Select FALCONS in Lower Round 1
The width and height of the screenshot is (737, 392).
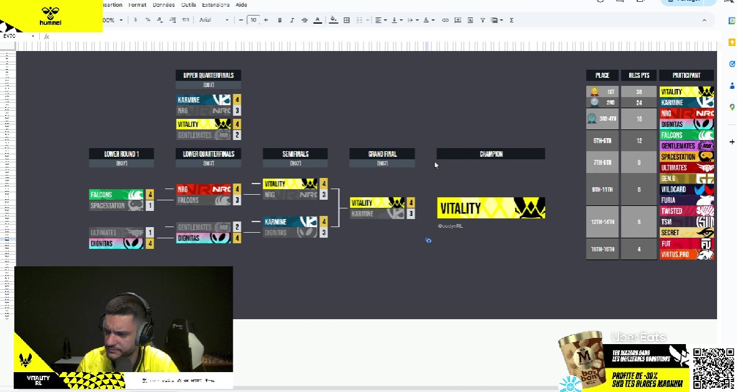116,194
